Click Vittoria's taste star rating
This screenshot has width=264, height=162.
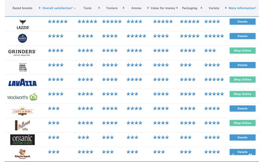(x=85, y=123)
